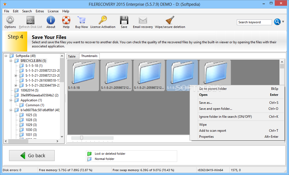Open the Search menu

[27, 11]
